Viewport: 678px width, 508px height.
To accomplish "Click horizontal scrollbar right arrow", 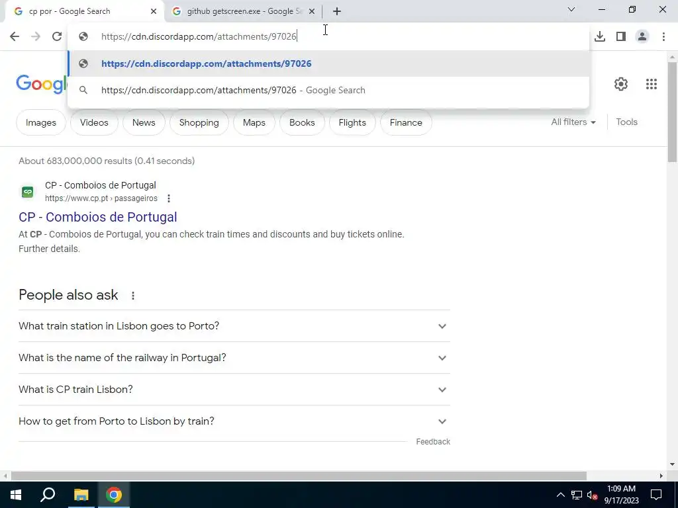I will tap(661, 476).
